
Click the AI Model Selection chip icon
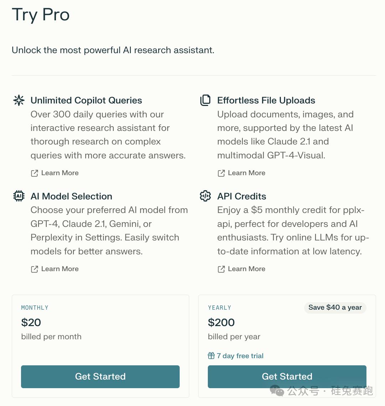(x=19, y=196)
